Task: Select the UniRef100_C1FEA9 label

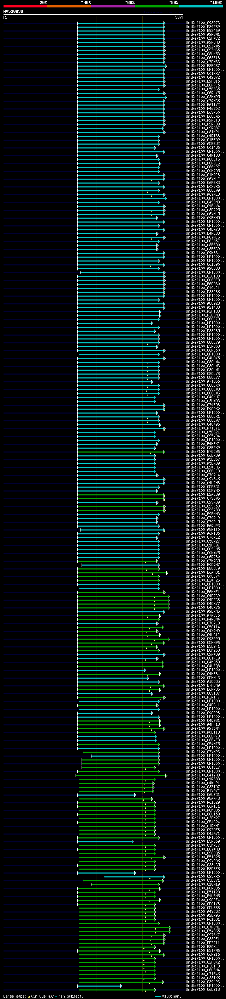Action: coord(203,140)
